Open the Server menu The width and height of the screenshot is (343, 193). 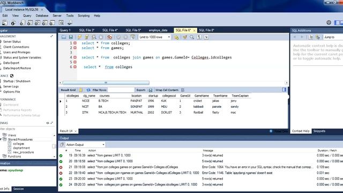tap(57, 16)
